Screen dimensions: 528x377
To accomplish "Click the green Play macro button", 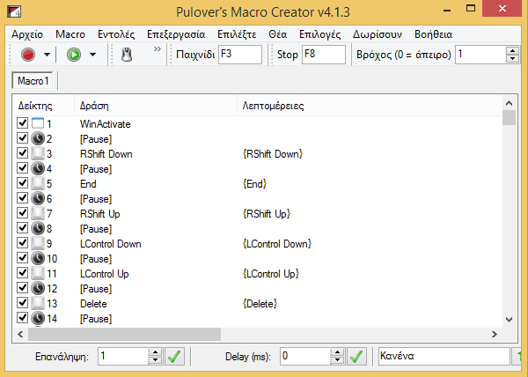I will pyautogui.click(x=74, y=55).
